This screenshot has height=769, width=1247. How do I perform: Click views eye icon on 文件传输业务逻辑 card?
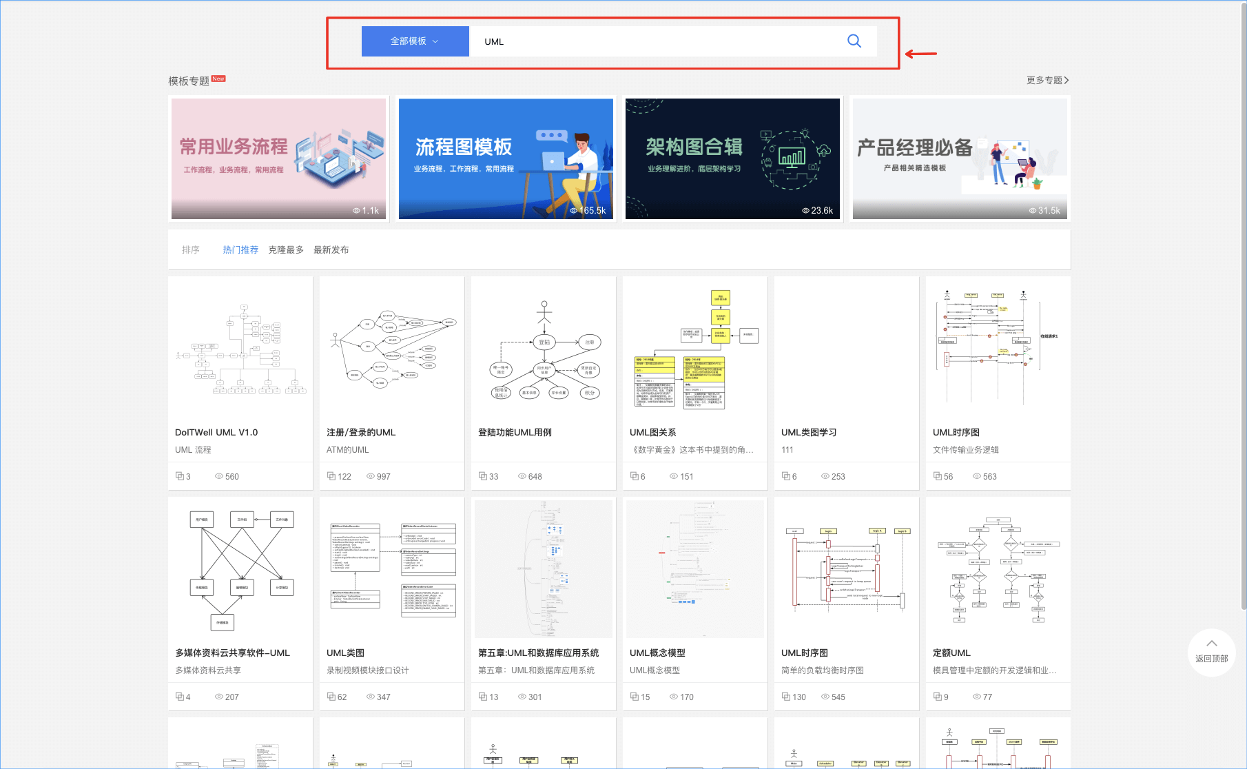click(977, 476)
